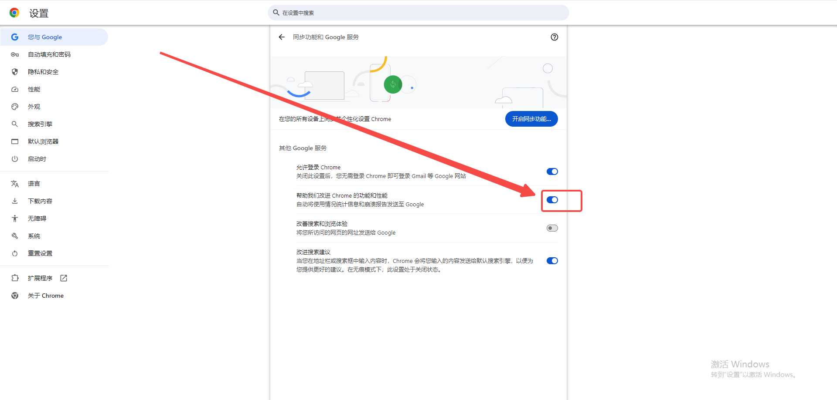The image size is (837, 400).
Task: Open 重置设置 page
Action: tap(54, 253)
